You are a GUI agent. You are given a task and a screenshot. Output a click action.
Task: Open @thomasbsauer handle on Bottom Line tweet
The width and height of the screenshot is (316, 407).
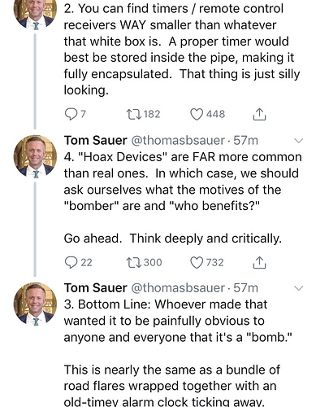(178, 288)
